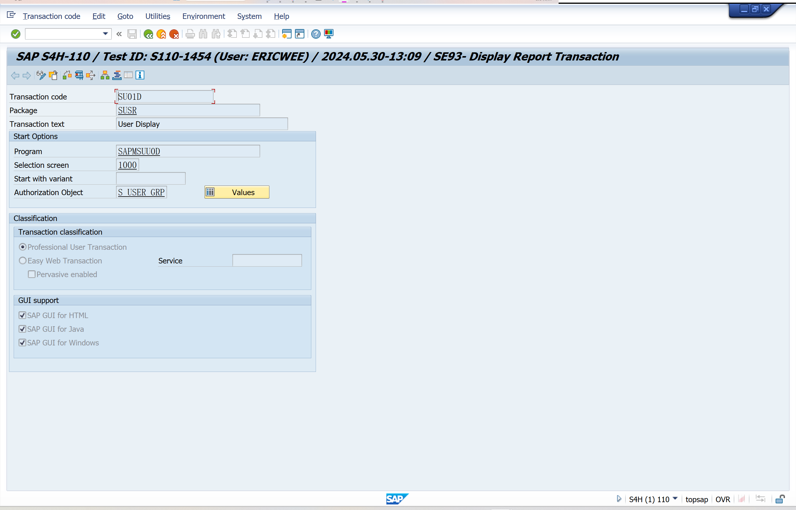Click the green Back arrow icon
Screen dimensions: 796x510
[x=148, y=34]
